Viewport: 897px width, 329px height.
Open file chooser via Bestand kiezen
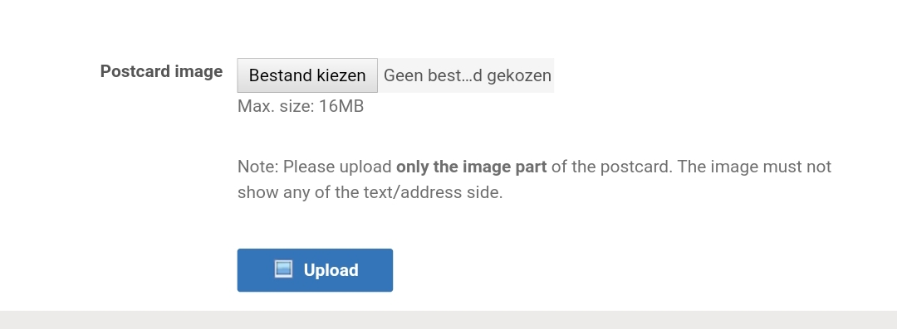[x=307, y=75]
